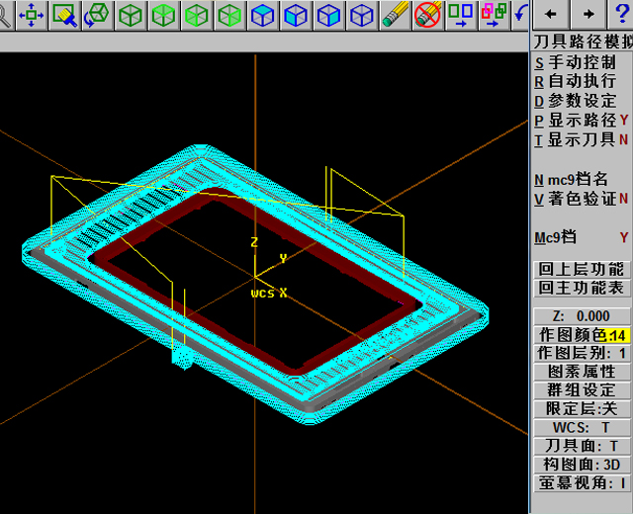
Task: Open help with the question mark icon
Action: (x=3, y=15)
